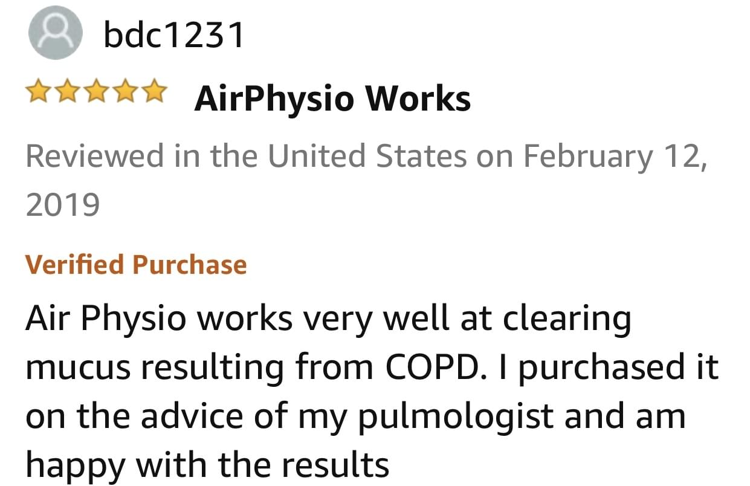Select the Verified Purchase label
The image size is (750, 486).
(136, 265)
